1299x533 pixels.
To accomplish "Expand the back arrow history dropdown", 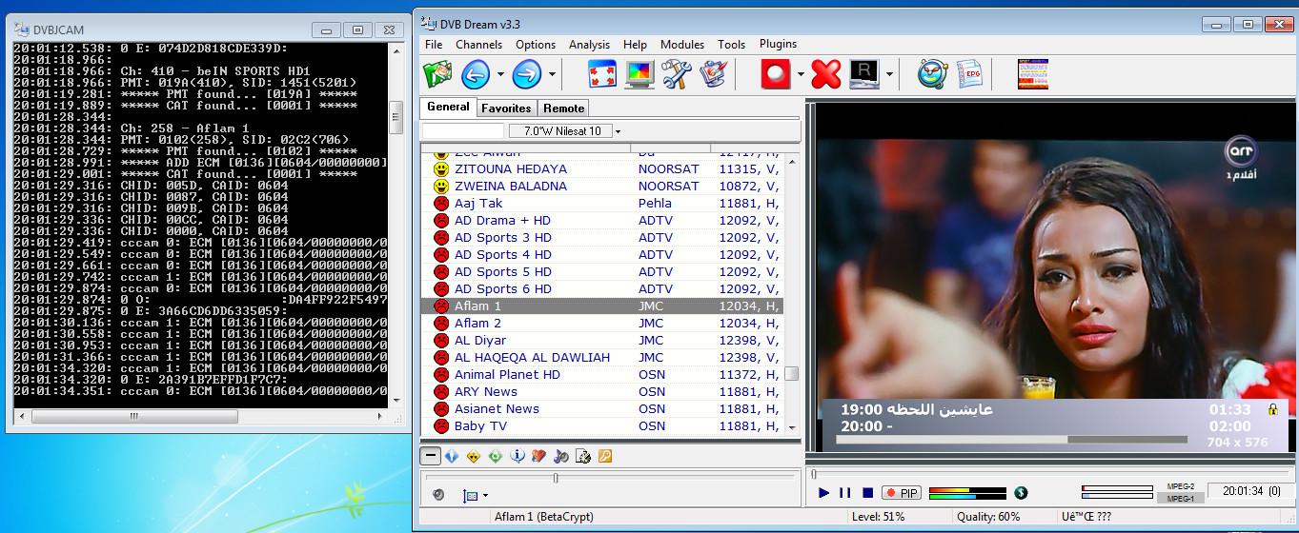I will [499, 74].
